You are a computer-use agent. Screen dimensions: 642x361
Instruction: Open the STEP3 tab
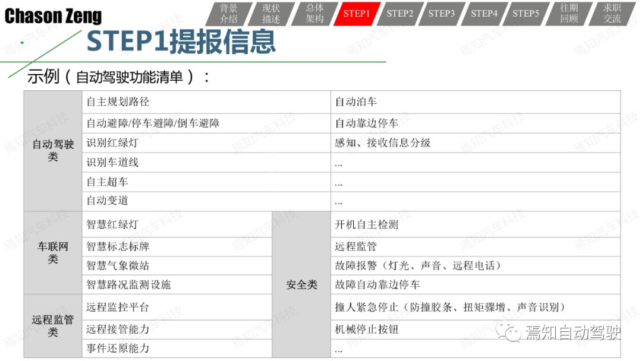pos(442,14)
